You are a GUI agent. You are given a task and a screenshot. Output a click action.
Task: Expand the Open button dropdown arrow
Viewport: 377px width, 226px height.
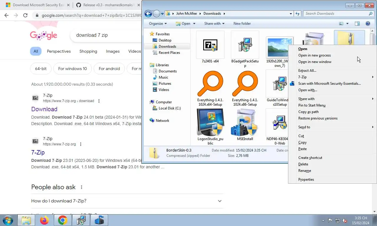coord(194,24)
